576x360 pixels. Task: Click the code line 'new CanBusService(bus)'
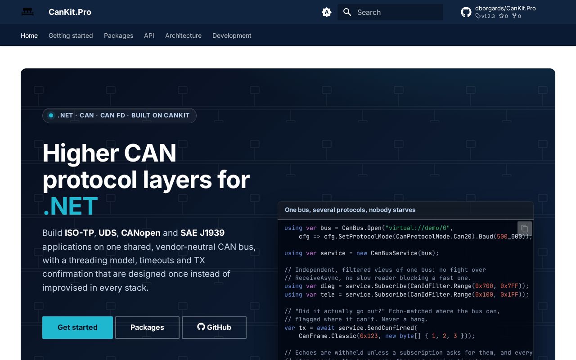397,253
